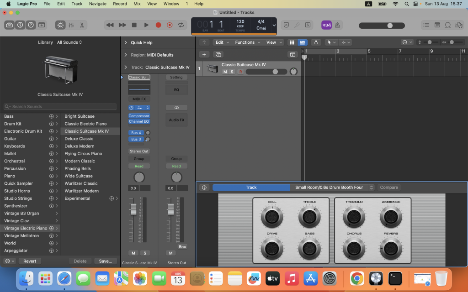468x292 pixels.
Task: Open Safari from the Dock
Action: click(x=64, y=279)
